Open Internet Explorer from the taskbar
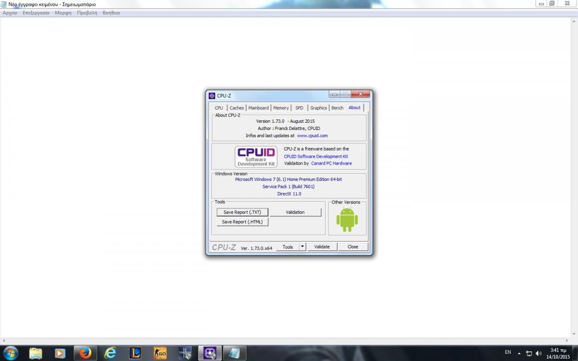 111,353
